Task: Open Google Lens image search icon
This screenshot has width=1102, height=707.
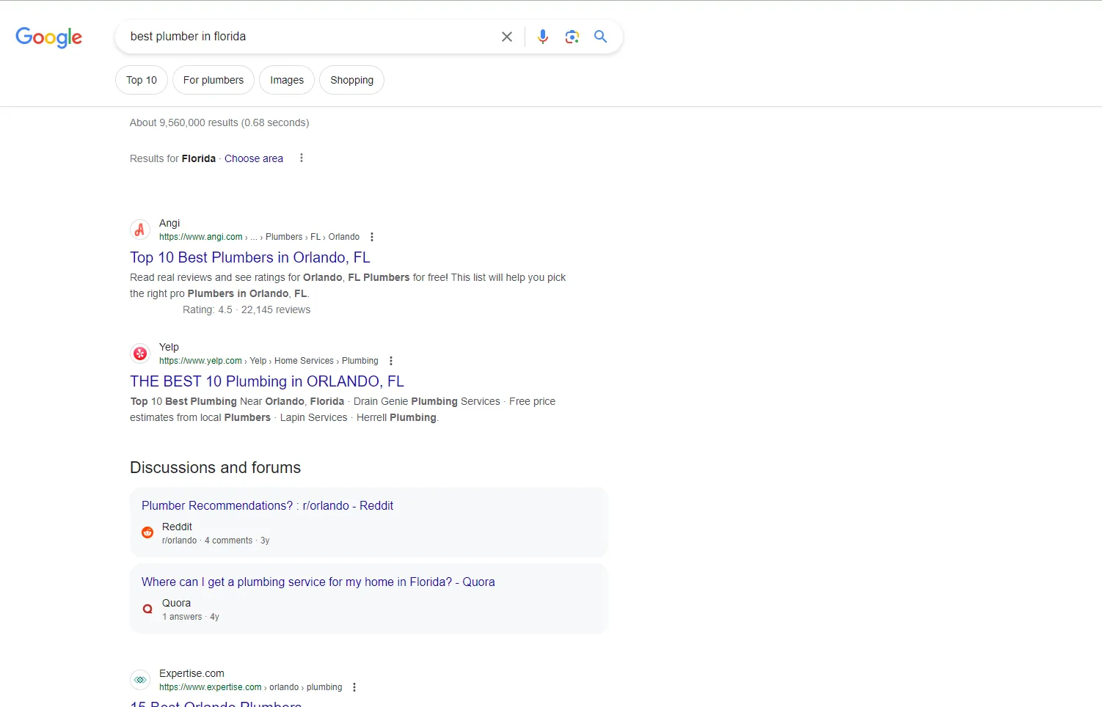Action: pos(572,37)
